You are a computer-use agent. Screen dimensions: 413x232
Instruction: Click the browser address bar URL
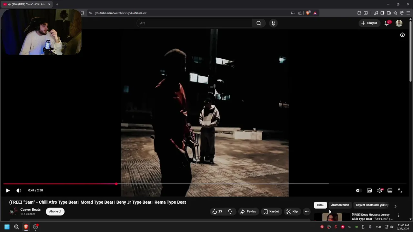click(x=121, y=13)
